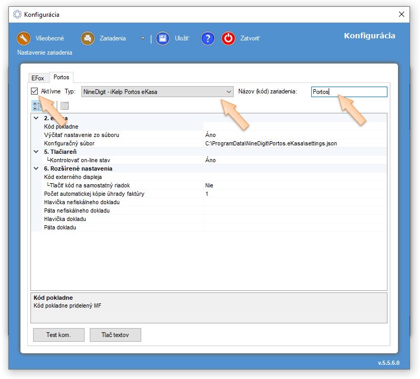
Task: Collapse the 6. Rozšírené nastavenia section
Action: point(35,169)
